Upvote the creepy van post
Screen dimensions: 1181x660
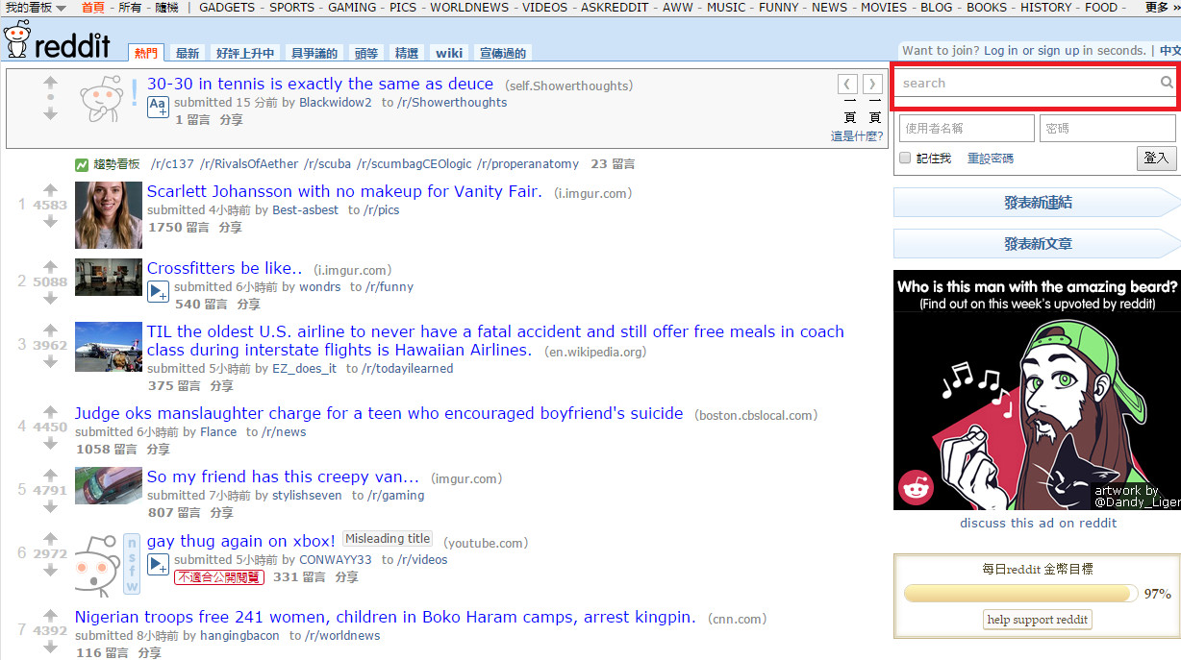tap(50, 475)
